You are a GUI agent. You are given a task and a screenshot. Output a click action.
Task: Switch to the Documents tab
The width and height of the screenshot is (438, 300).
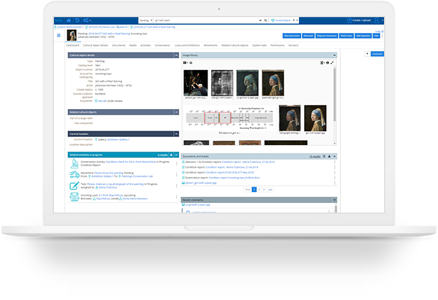[119, 45]
